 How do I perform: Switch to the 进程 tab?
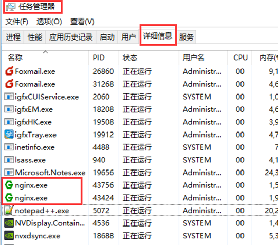13,37
